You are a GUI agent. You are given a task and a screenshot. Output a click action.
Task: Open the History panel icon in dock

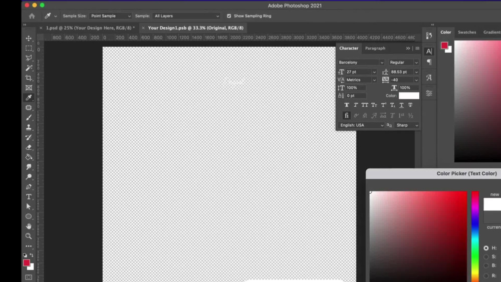429,36
